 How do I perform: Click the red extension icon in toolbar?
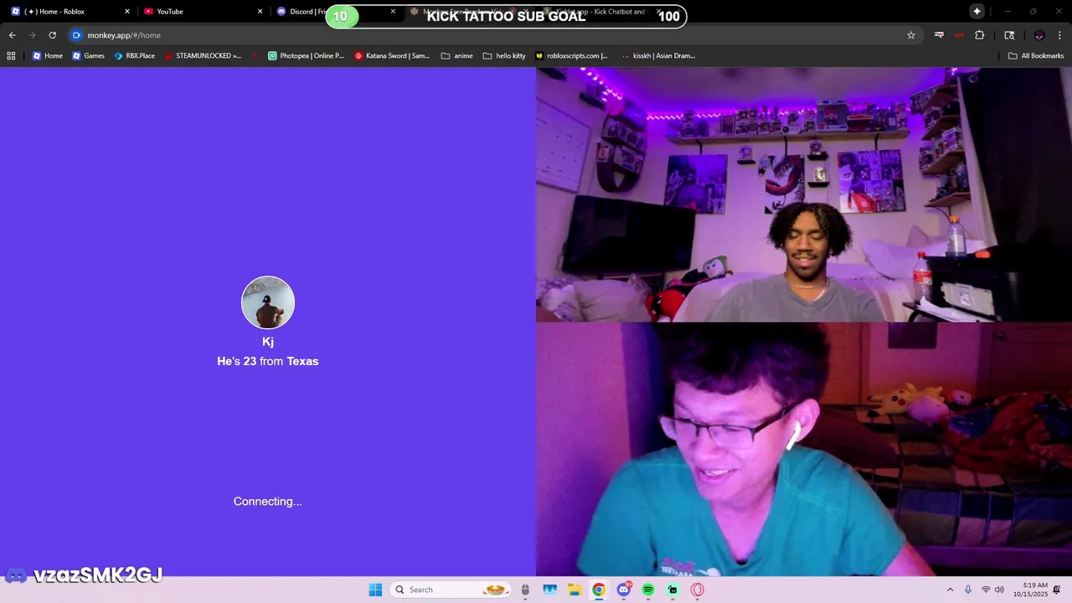pyautogui.click(x=959, y=35)
